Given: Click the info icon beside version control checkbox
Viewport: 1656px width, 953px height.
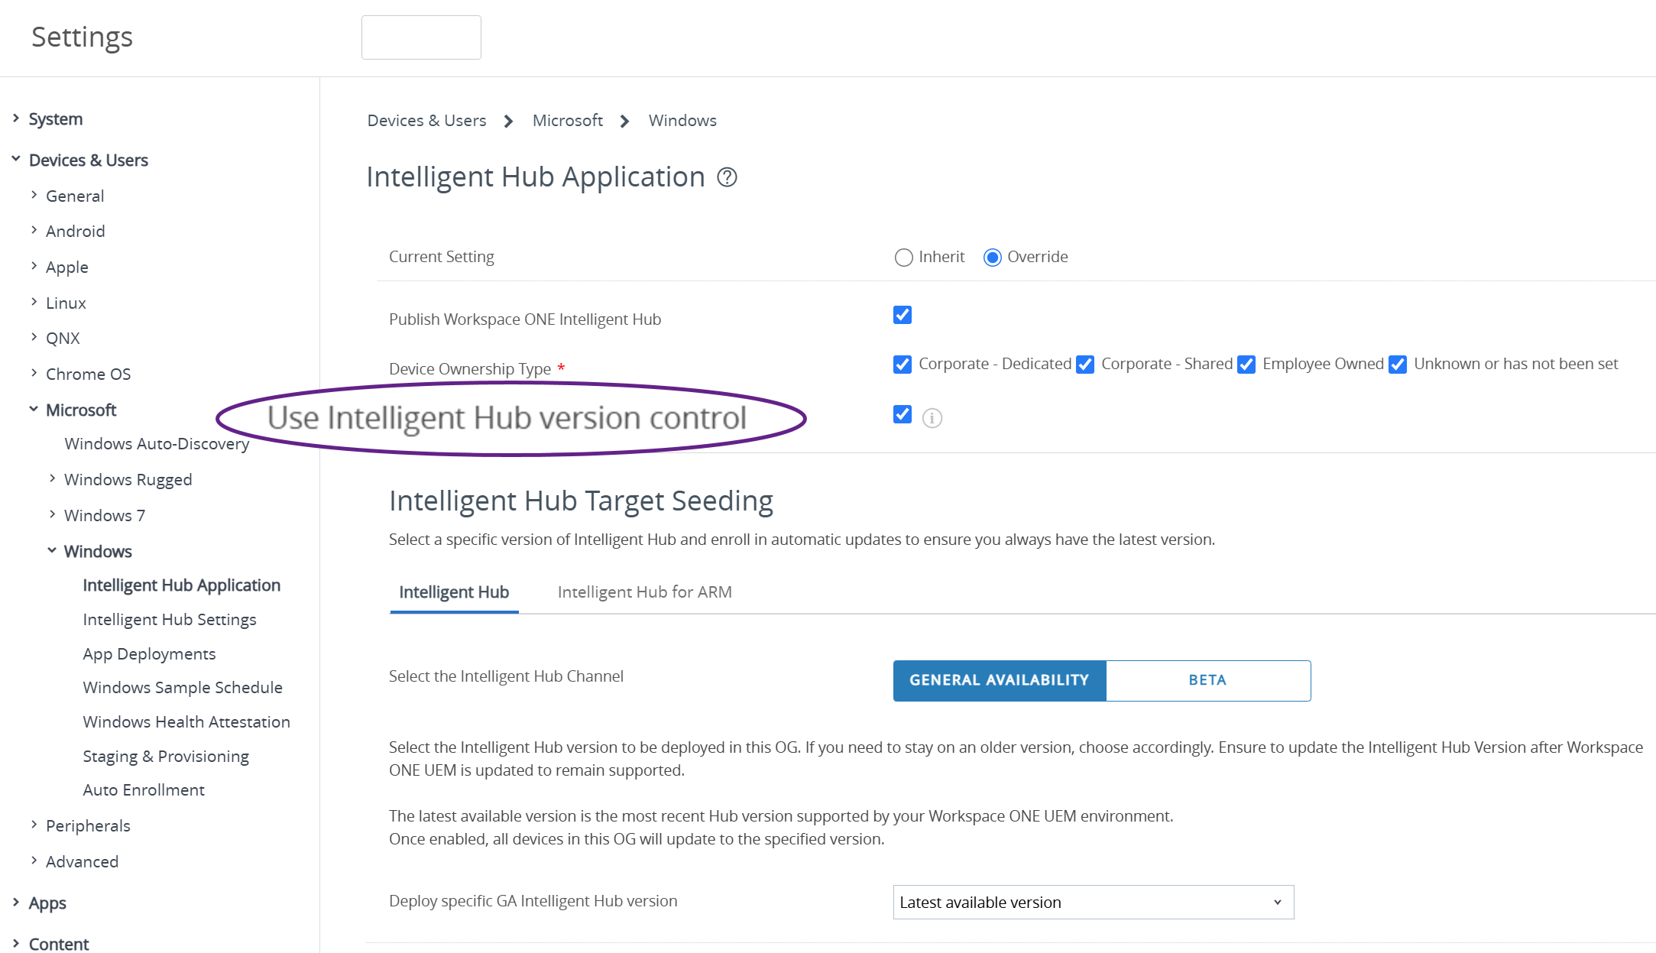Looking at the screenshot, I should 932,417.
